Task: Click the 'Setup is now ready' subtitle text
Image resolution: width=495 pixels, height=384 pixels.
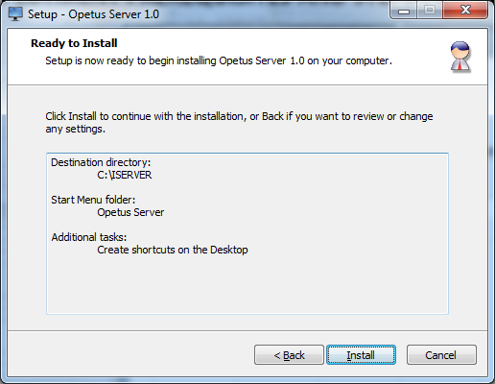Action: [x=219, y=60]
